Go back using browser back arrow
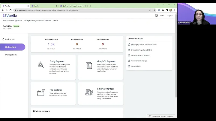The image size is (216, 121). pyautogui.click(x=3, y=10)
